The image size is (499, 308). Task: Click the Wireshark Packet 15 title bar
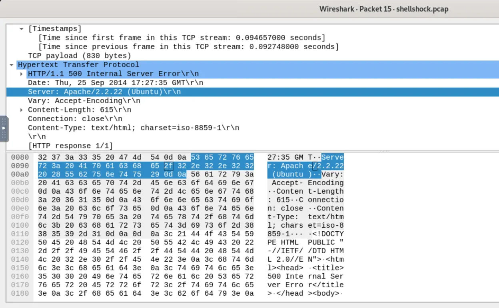pos(383,9)
